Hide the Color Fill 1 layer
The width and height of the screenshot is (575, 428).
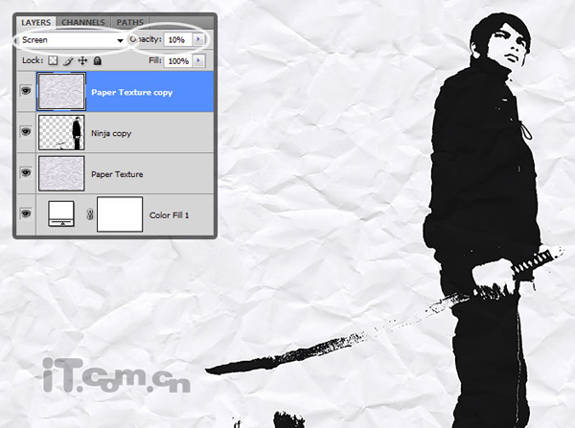click(26, 214)
